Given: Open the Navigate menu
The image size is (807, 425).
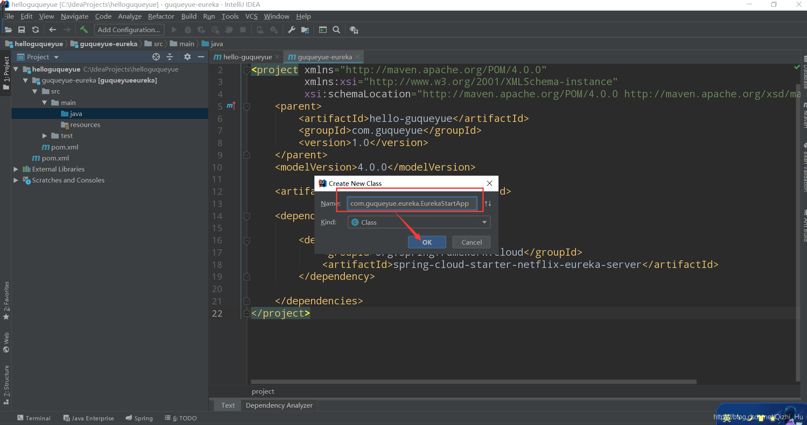Looking at the screenshot, I should tap(74, 16).
